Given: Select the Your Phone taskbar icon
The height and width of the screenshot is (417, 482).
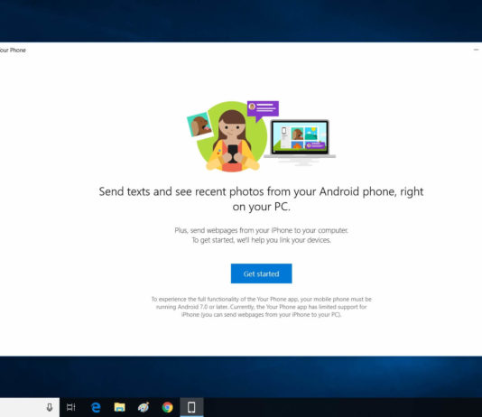Looking at the screenshot, I should [x=191, y=407].
